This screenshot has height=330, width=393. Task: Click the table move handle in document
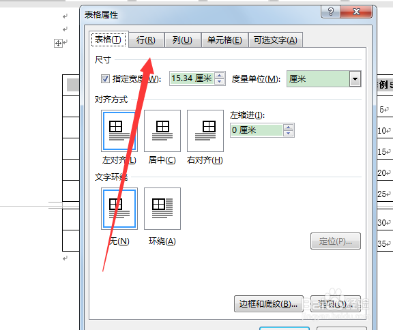(x=58, y=44)
